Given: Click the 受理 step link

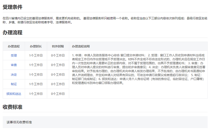Looking at the screenshot, I should pyautogui.click(x=14, y=55).
